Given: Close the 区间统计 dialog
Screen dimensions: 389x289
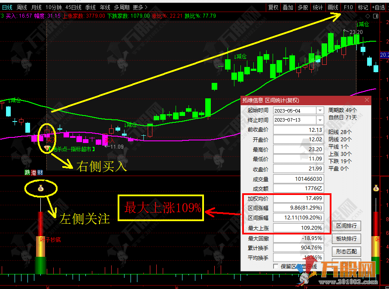Looking at the screenshot, I should pos(367,100).
